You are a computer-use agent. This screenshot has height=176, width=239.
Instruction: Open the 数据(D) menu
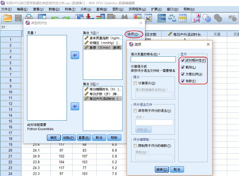tap(54, 9)
